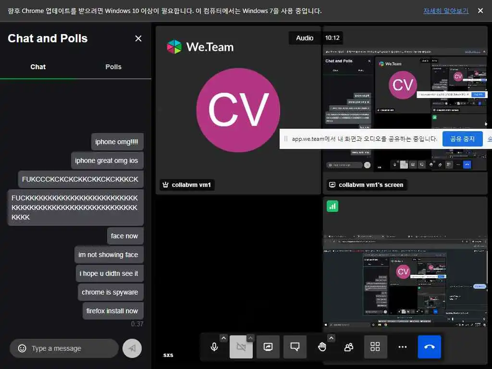This screenshot has width=492, height=369.
Task: Click the 0:37 message timestamp
Action: (137, 324)
